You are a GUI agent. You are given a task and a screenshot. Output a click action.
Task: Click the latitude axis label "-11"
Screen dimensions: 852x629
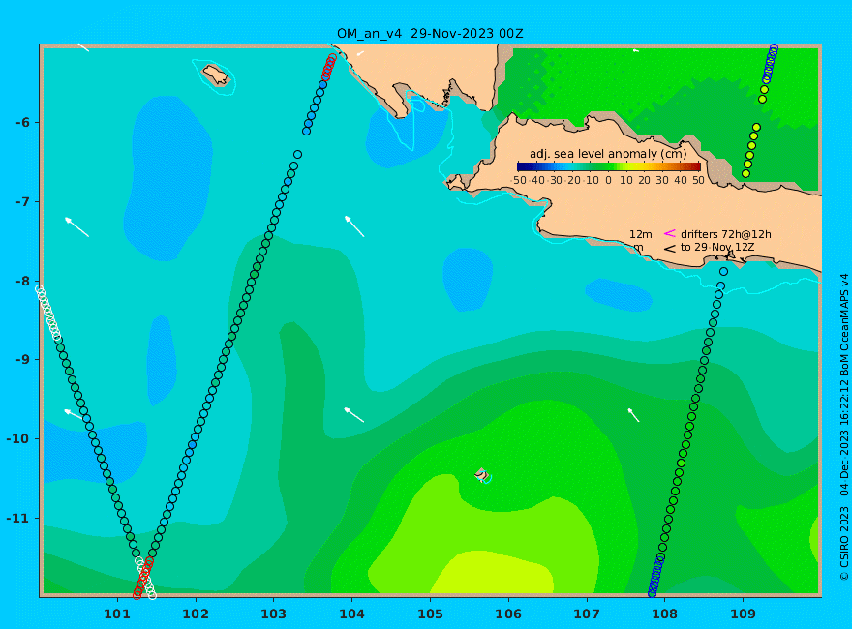(19, 518)
